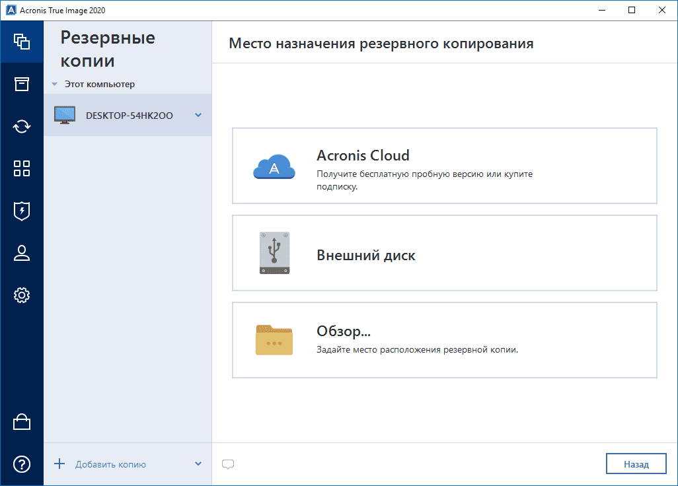Open the Sync section icon
This screenshot has height=486, width=678.
pos(22,126)
